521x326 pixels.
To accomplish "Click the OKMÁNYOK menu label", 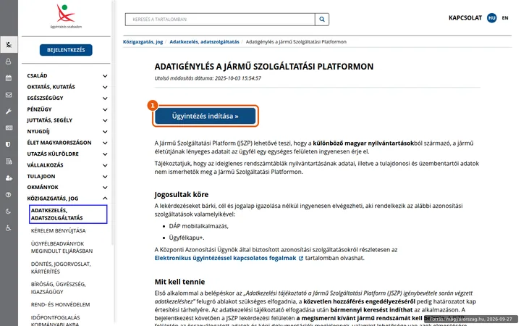I will [x=43, y=188].
